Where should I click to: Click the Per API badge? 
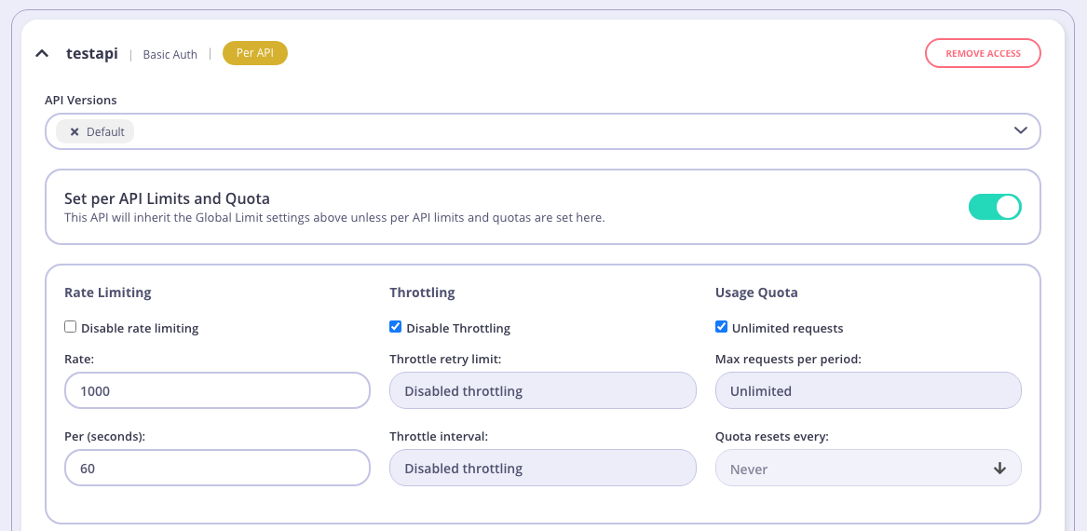pos(254,54)
